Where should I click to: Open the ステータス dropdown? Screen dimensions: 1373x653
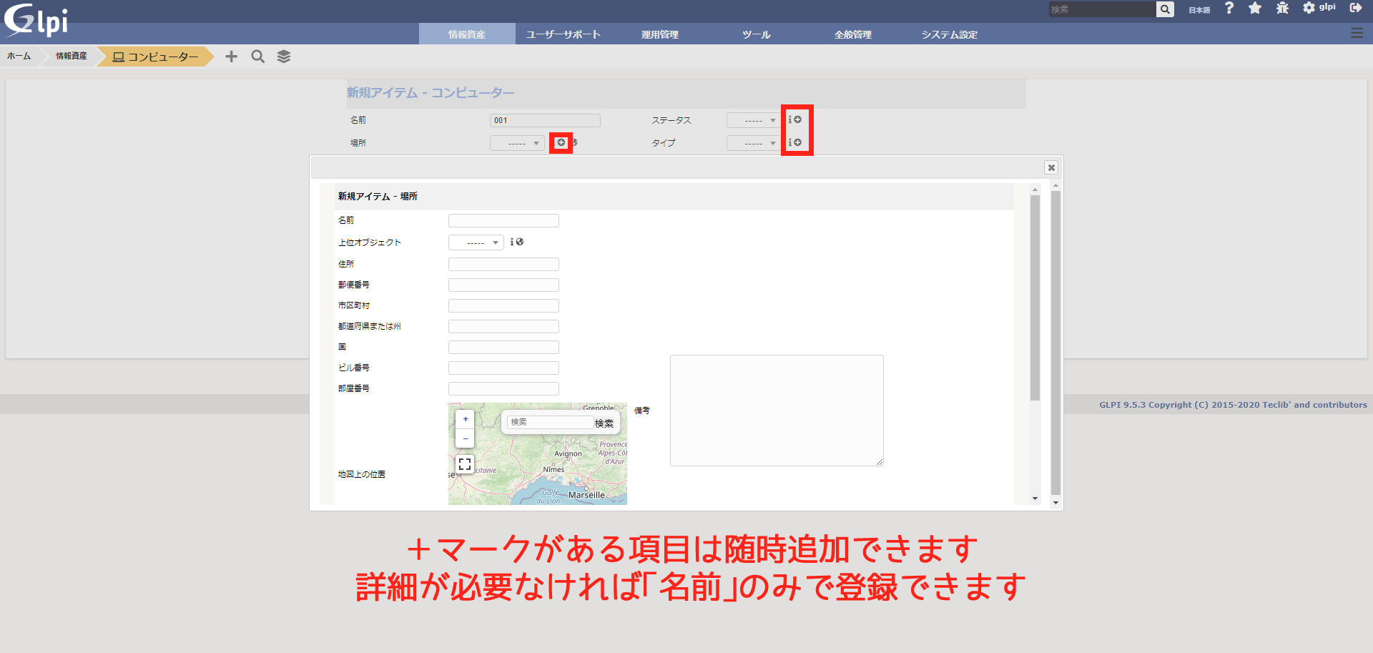[753, 121]
